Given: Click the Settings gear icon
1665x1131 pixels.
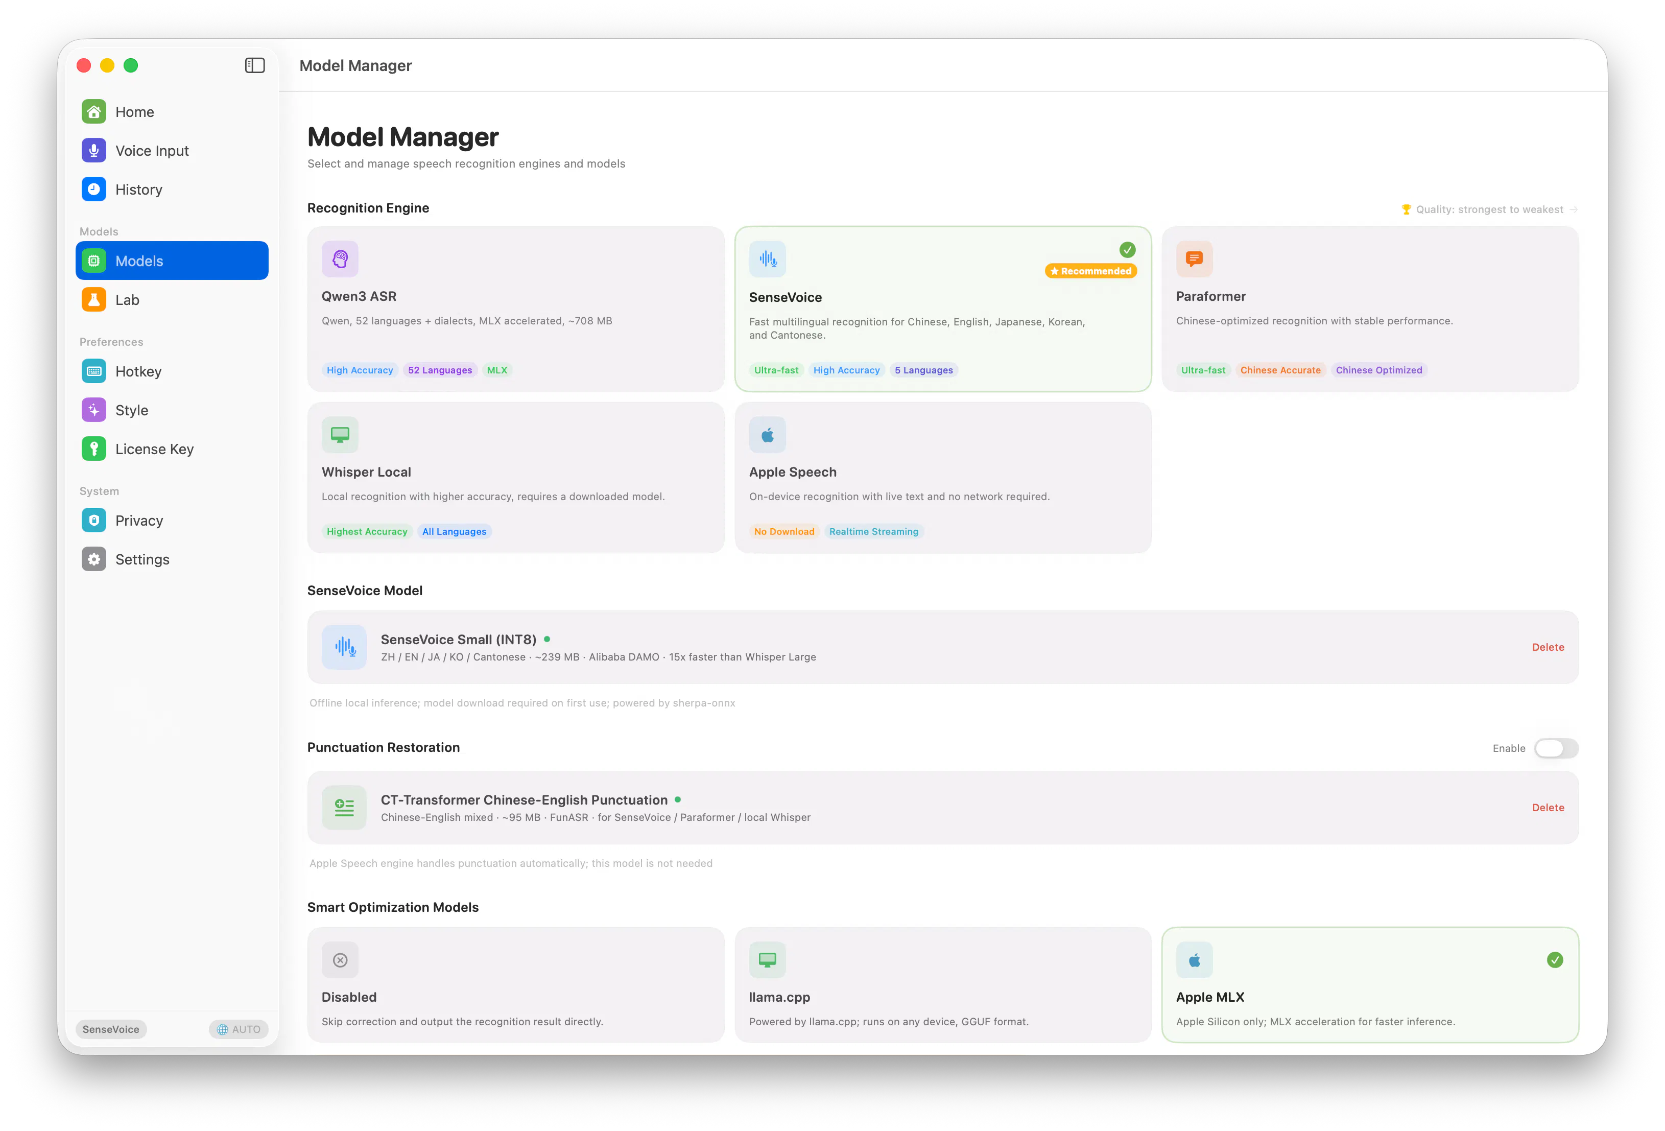Looking at the screenshot, I should pos(94,559).
